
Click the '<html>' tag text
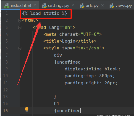[x=30, y=20]
